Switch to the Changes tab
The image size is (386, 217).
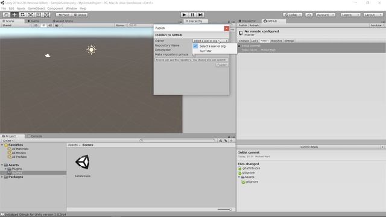(244, 41)
